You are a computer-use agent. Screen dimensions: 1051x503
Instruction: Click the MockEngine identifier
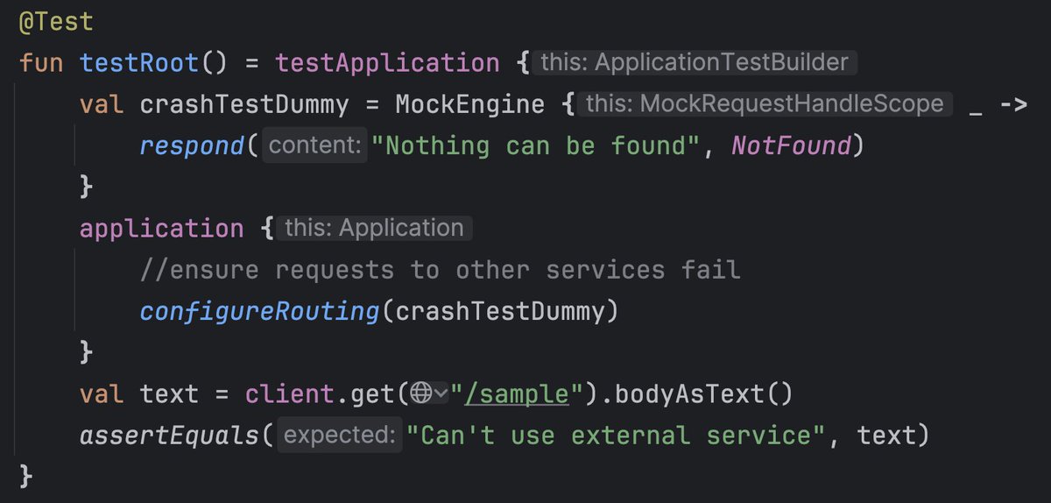tap(469, 104)
